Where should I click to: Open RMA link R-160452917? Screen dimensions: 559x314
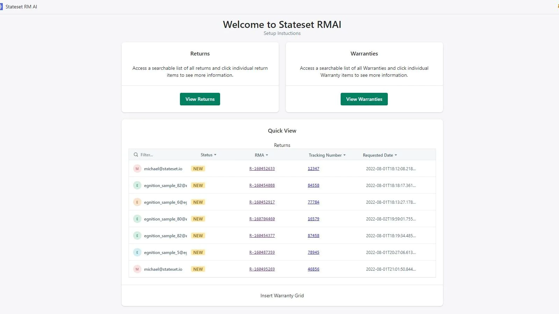[262, 202]
